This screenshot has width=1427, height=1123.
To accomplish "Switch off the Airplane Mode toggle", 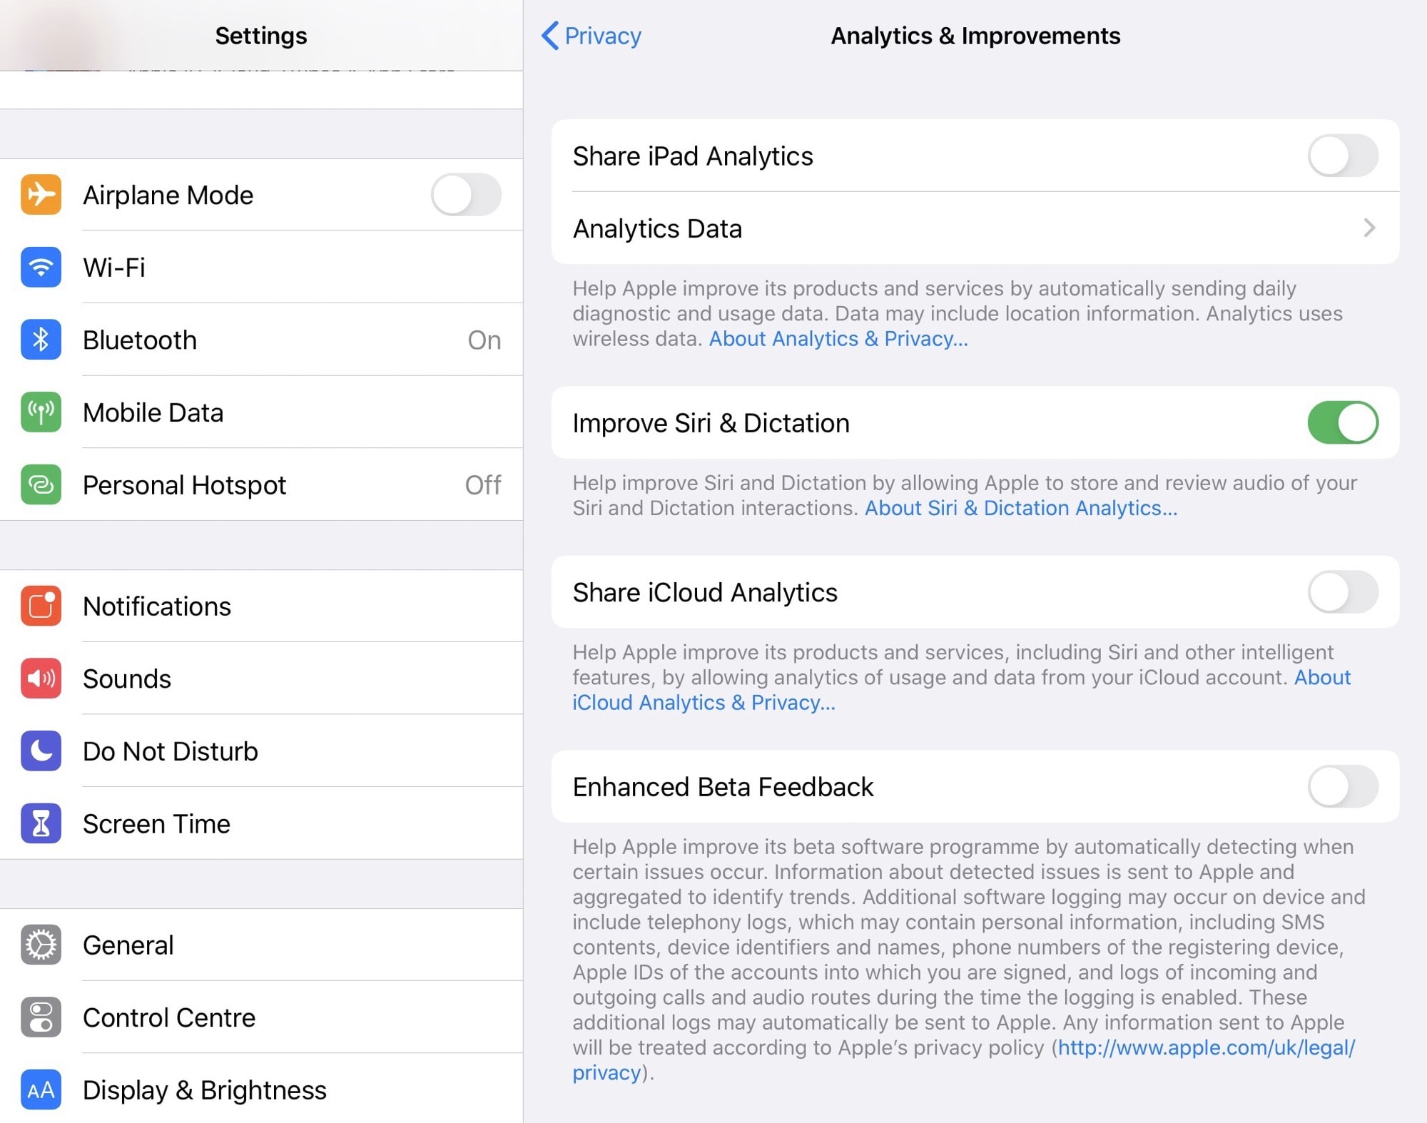I will pos(466,195).
